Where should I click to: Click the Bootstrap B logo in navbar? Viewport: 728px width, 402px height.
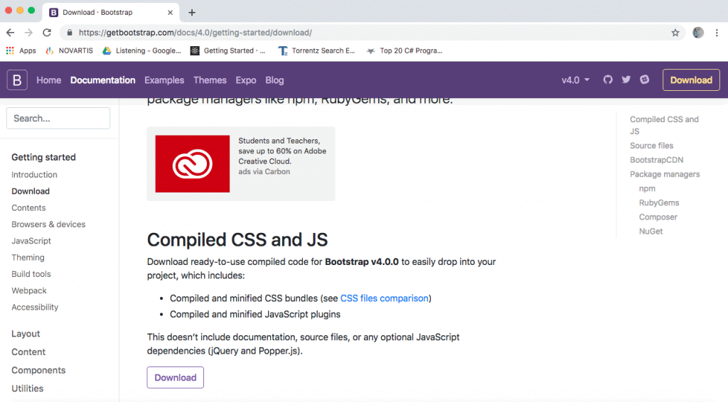point(17,80)
